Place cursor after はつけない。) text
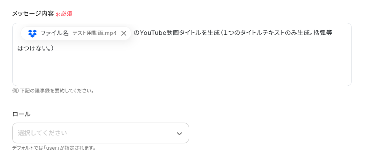Viewport: 366px width, 161px height. pos(54,49)
